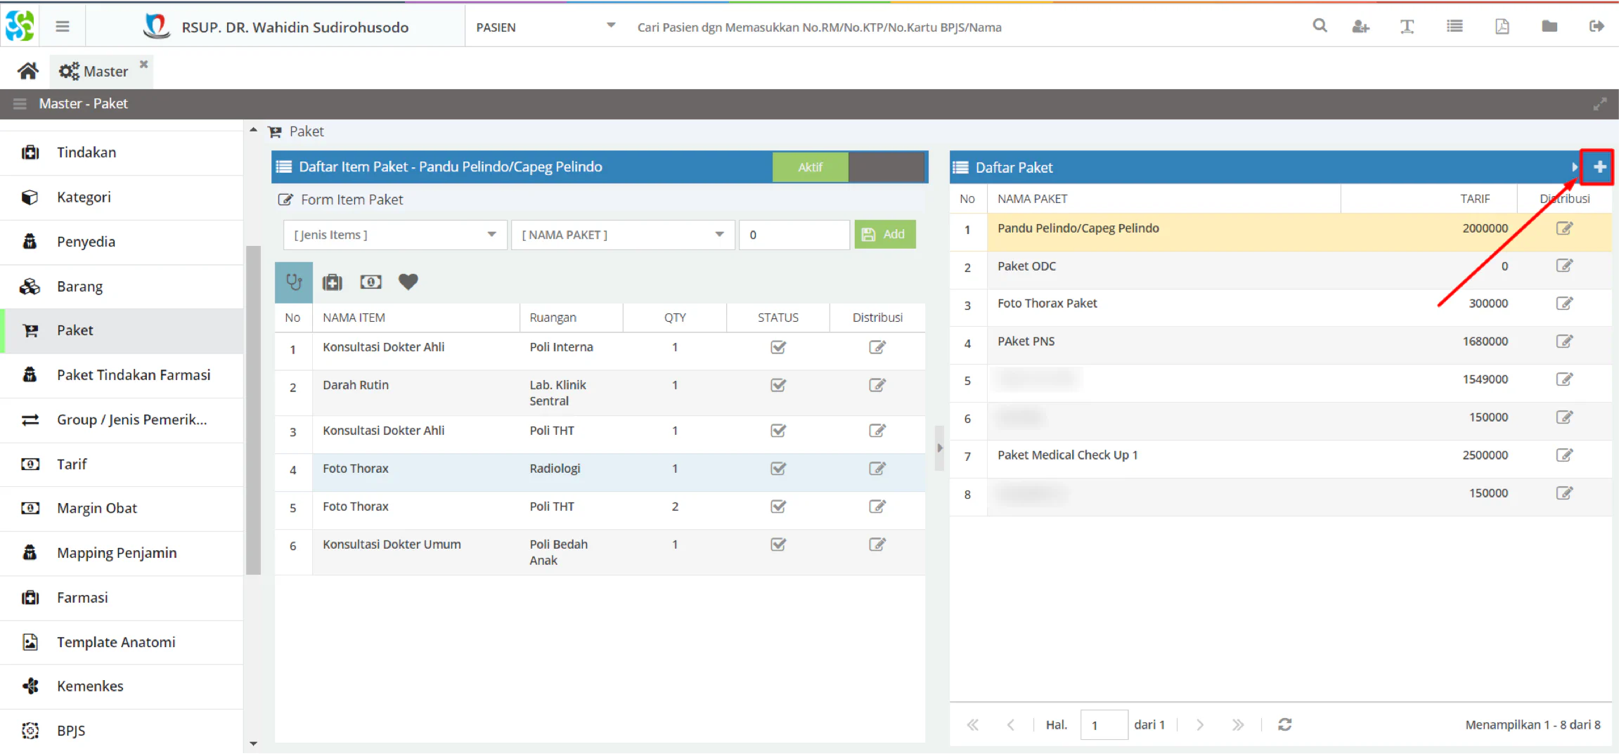The height and width of the screenshot is (756, 1619).
Task: Toggle status of Konsultasi Dokter Ahli Poli THT
Action: (778, 431)
